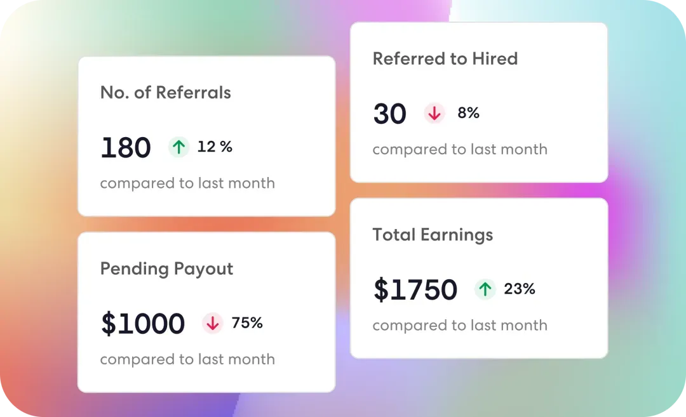Click "compared to last month" under 30

[x=460, y=150]
